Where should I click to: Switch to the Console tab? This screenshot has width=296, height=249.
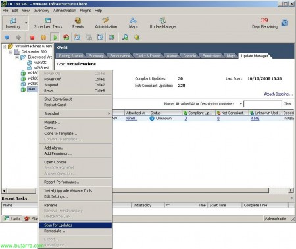(x=189, y=56)
